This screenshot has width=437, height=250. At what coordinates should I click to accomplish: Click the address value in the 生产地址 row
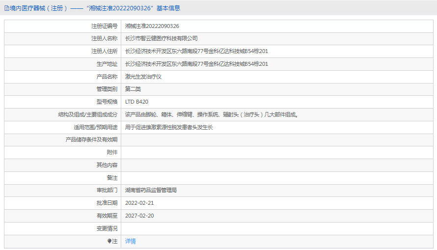(196, 64)
